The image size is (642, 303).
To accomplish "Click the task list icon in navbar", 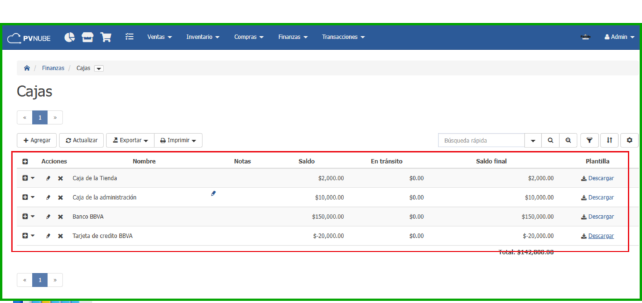I will [130, 37].
